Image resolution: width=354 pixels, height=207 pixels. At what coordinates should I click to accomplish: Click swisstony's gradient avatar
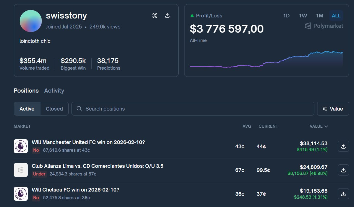(x=30, y=21)
